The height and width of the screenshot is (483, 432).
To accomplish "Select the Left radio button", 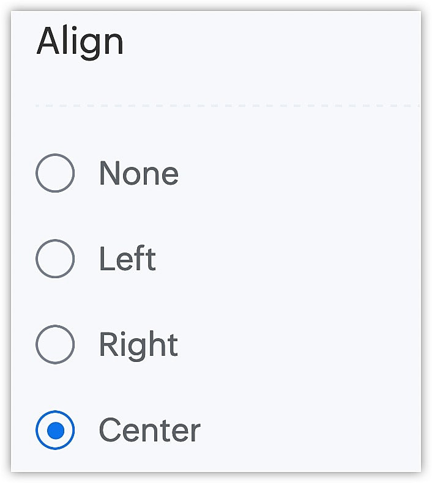I will (x=55, y=259).
